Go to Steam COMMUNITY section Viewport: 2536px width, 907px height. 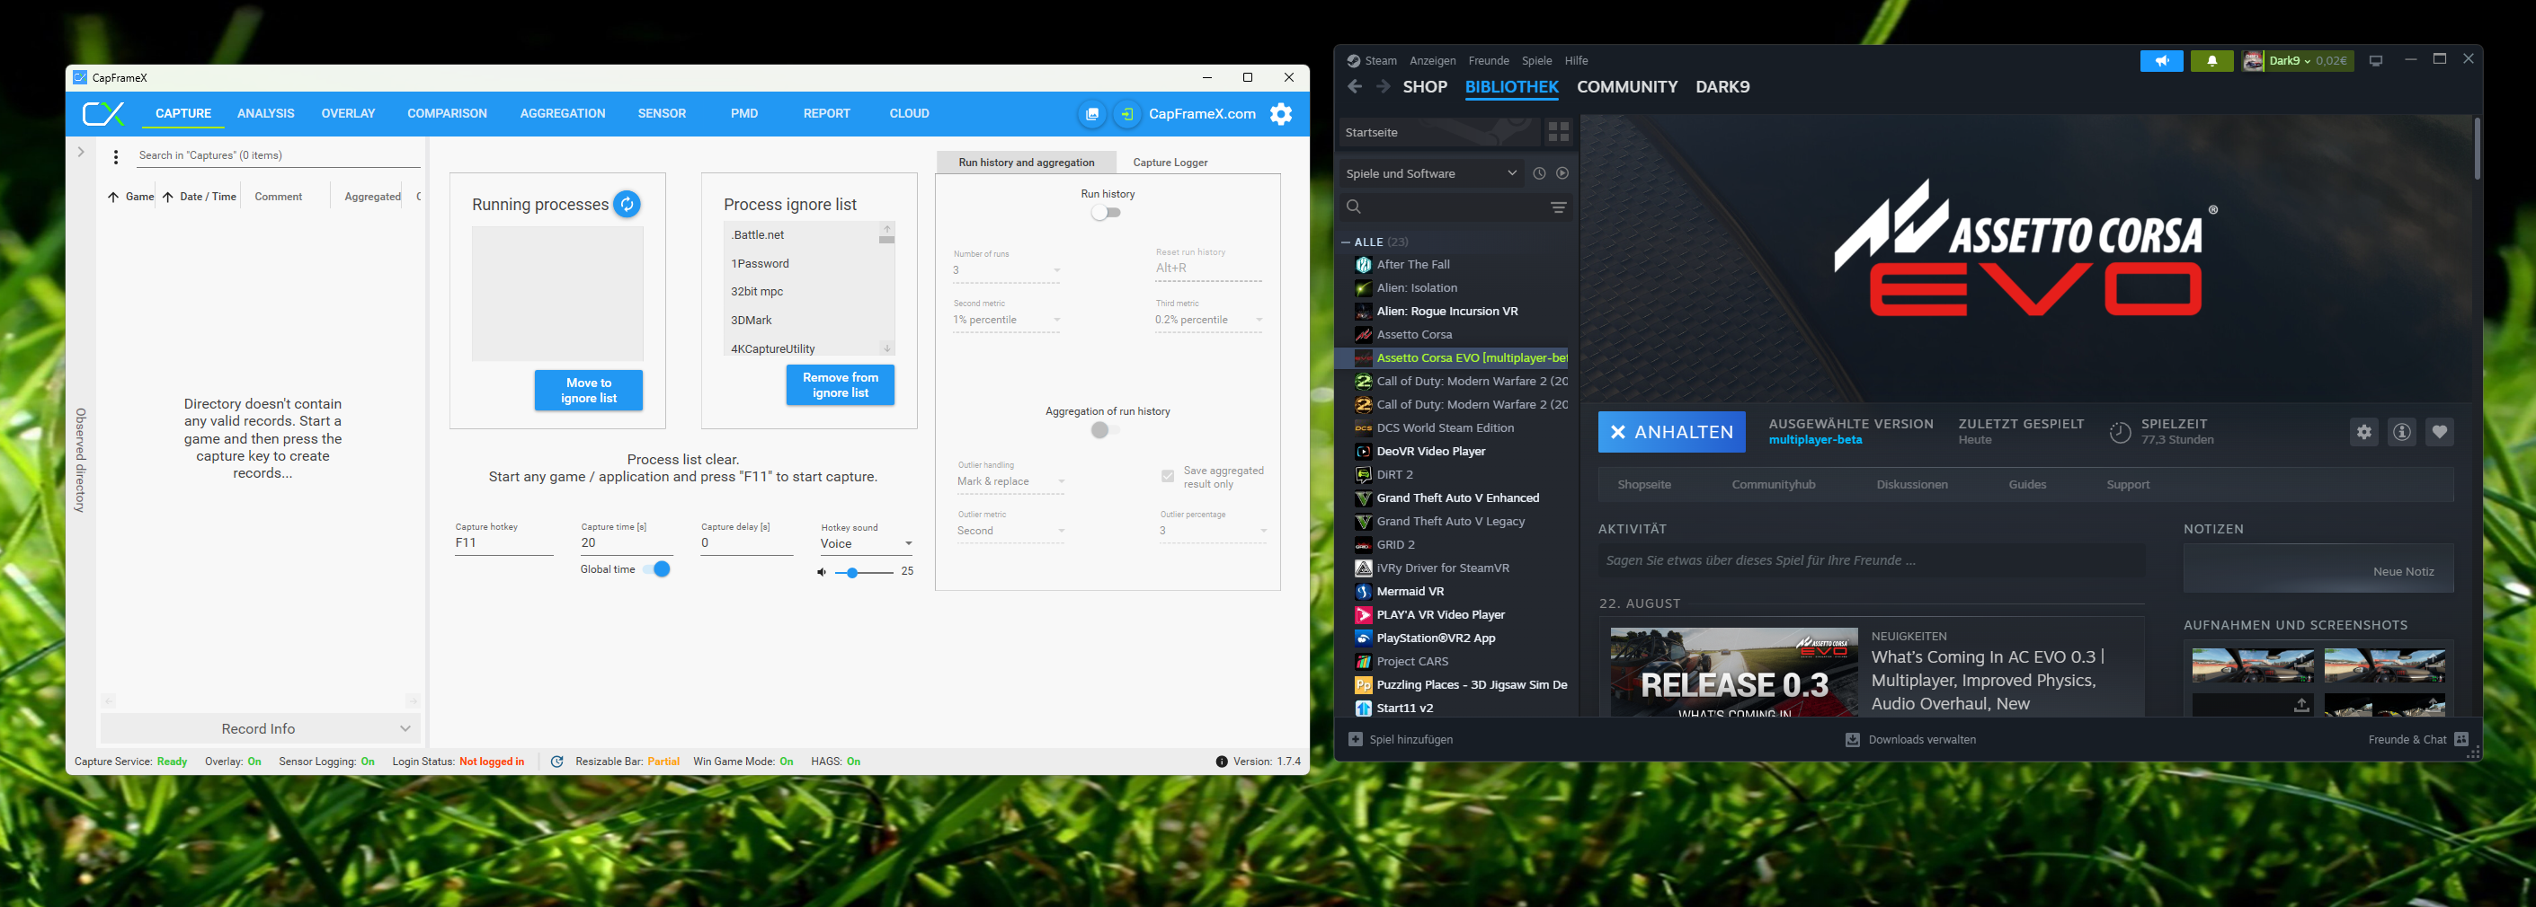coord(1627,86)
